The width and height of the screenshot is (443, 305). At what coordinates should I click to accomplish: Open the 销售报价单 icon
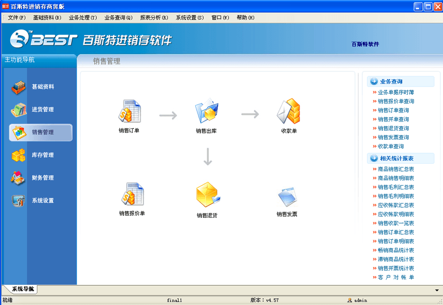click(132, 194)
